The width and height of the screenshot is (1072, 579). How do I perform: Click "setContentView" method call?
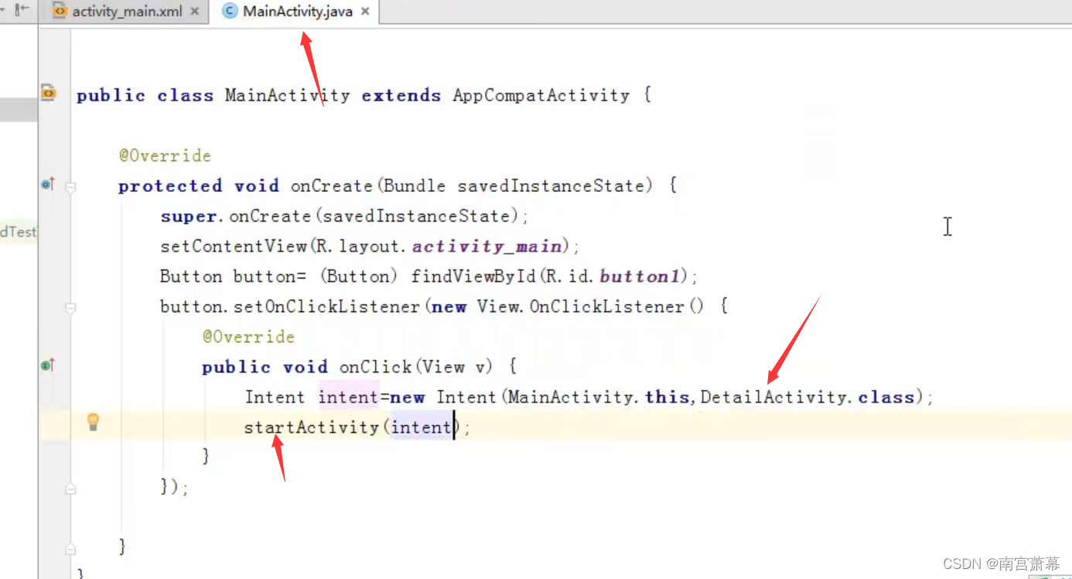click(x=234, y=246)
